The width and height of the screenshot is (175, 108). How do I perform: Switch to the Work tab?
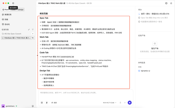(6, 10)
